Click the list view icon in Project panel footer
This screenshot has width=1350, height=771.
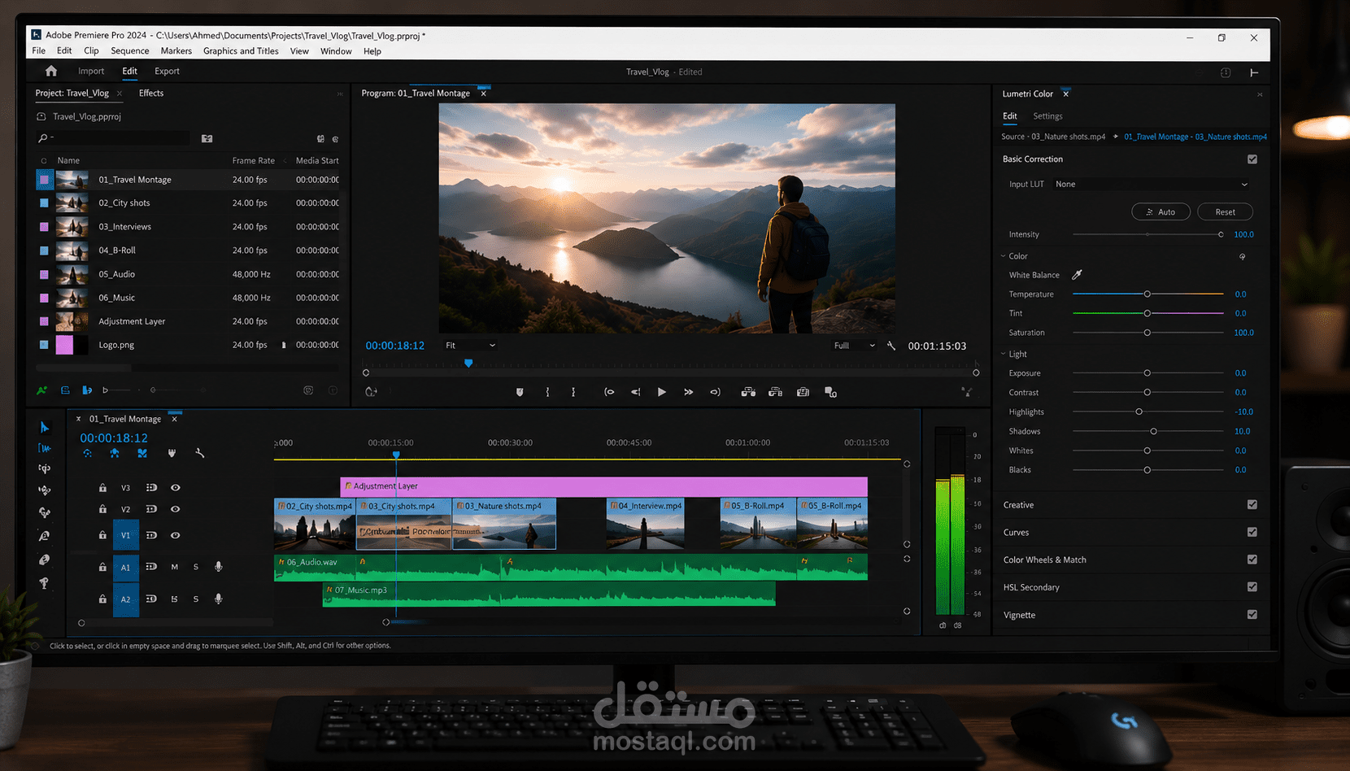click(65, 390)
